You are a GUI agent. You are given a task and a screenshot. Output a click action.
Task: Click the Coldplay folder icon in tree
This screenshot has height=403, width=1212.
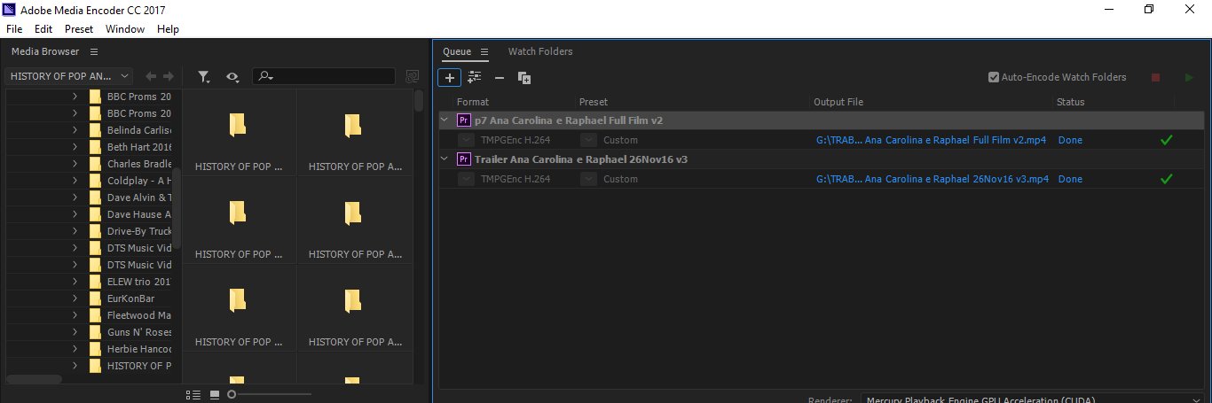pyautogui.click(x=95, y=181)
